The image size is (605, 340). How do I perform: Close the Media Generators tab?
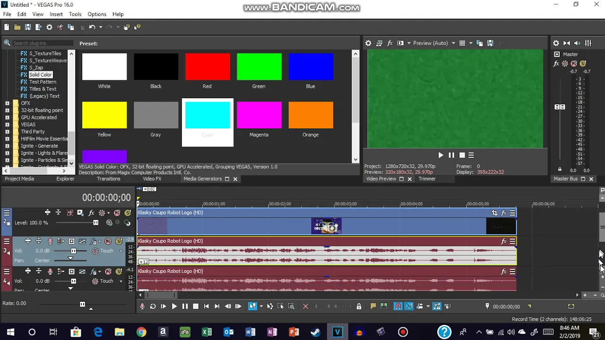(x=235, y=179)
